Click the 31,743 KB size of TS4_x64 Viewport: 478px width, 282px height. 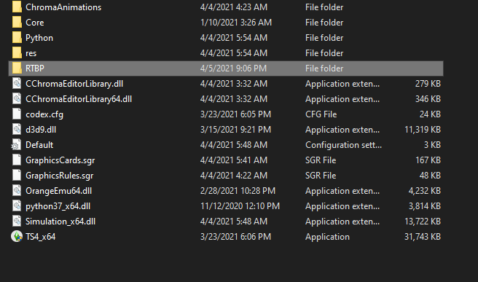[423, 237]
